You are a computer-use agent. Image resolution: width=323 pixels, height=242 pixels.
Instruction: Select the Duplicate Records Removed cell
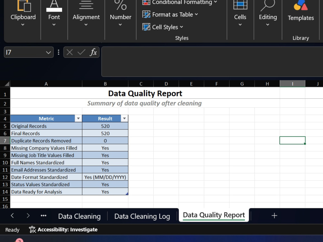pos(46,141)
